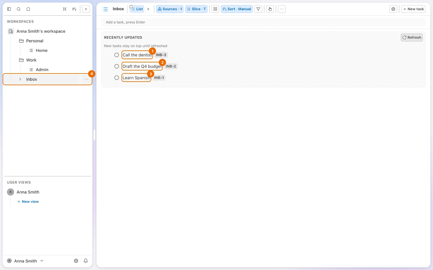Screen dimensions: 433x270
Task: Open the Home list
Action: tap(41, 50)
